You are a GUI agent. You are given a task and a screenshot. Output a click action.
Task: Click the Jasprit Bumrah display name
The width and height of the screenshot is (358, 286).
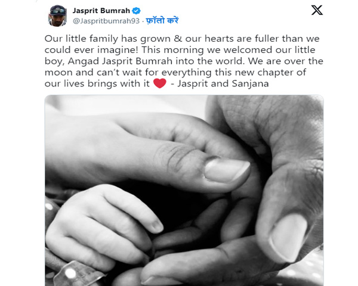click(101, 11)
